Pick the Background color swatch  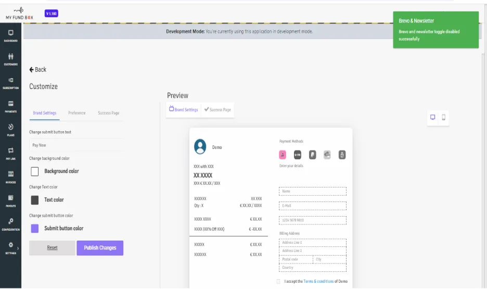pos(35,171)
